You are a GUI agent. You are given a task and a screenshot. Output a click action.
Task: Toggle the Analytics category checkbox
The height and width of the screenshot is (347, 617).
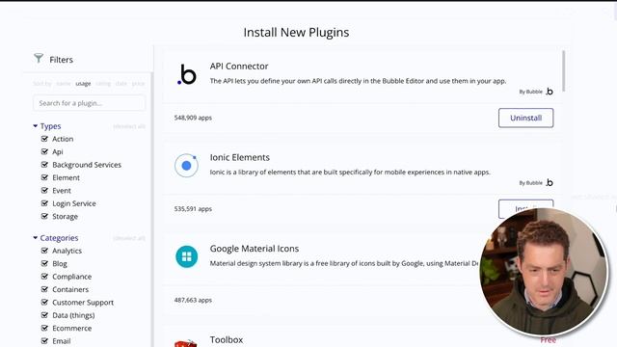[44, 251]
